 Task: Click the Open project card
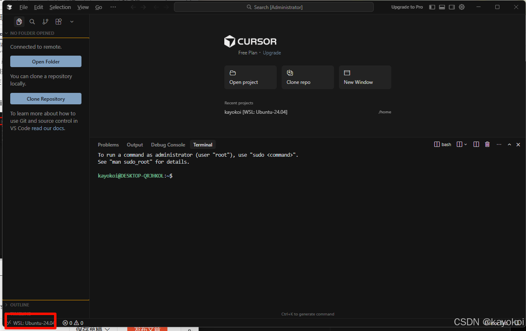(251, 77)
